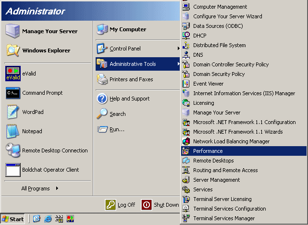Open Windows Explorer icon
This screenshot has height=225, width=308.
13,50
